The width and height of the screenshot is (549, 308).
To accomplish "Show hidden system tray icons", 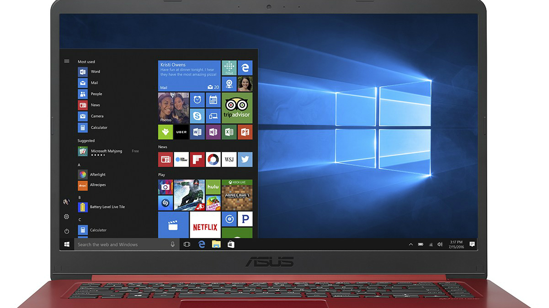I will 410,244.
